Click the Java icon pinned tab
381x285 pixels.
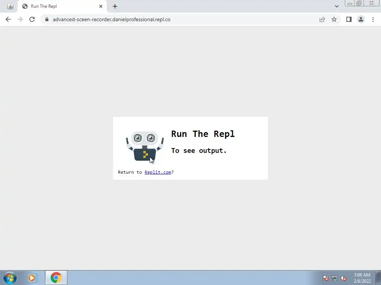[x=10, y=6]
